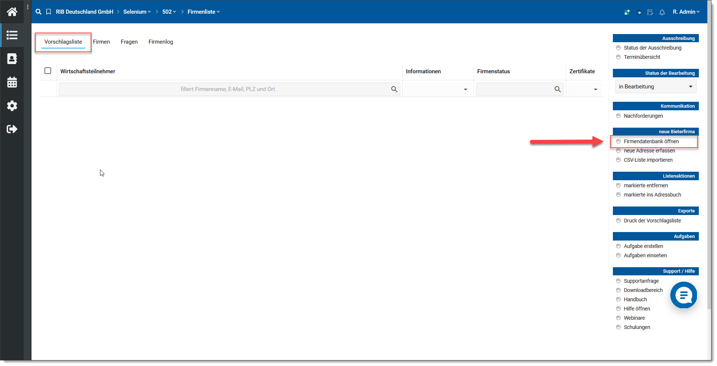Open the 'in Bearbeitung' status dropdown
Viewport: 717px width, 366px height.
pyautogui.click(x=655, y=87)
